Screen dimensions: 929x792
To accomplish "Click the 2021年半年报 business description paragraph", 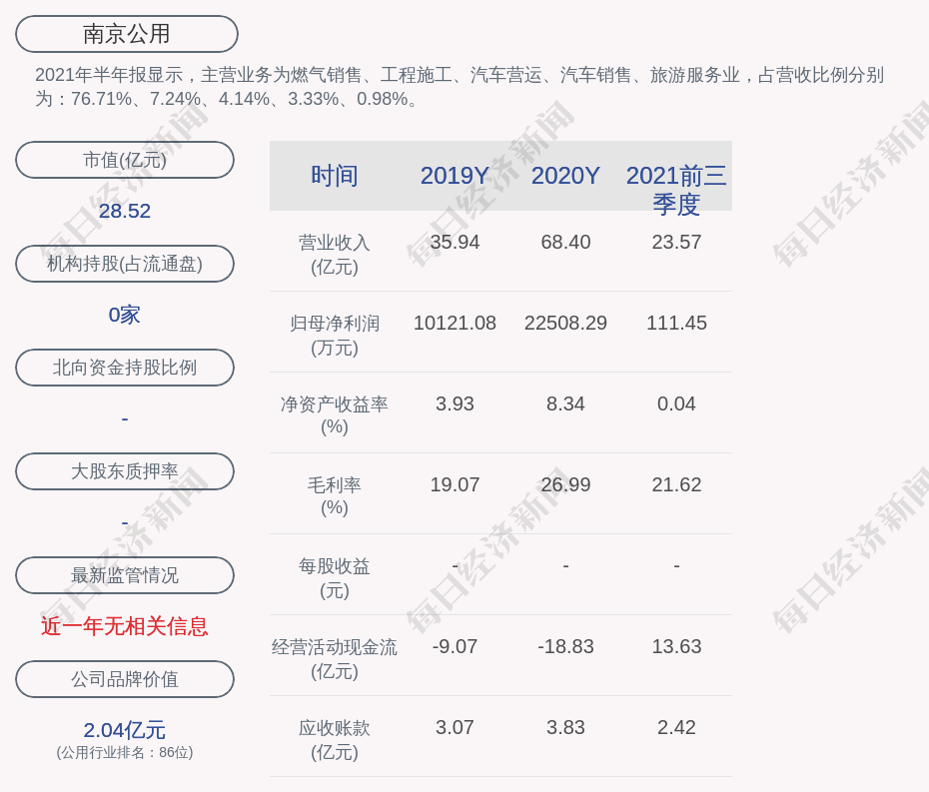I will coord(460,87).
